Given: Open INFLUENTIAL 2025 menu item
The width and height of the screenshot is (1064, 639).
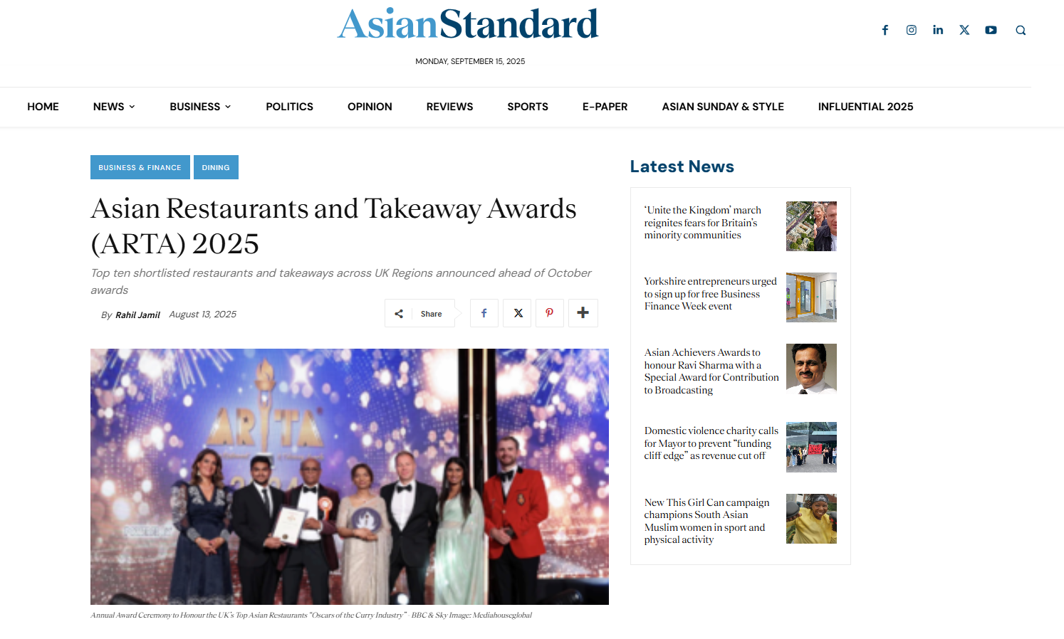Looking at the screenshot, I should coord(865,107).
